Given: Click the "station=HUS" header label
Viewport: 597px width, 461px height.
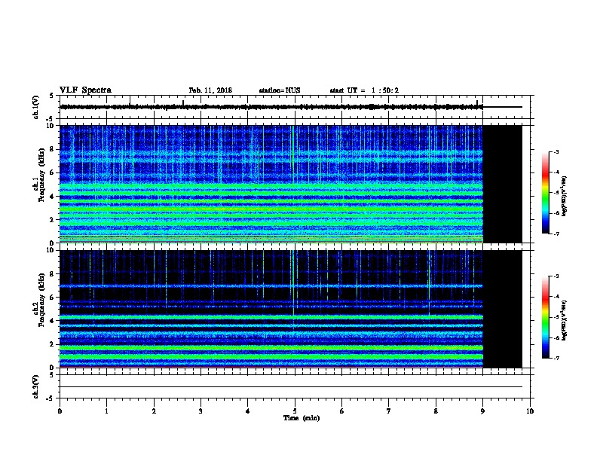Looking at the screenshot, I should [x=280, y=90].
